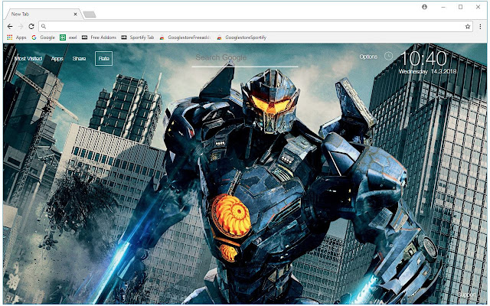This screenshot has width=490, height=306.
Task: Click the browser forward arrow
Action: [21, 27]
